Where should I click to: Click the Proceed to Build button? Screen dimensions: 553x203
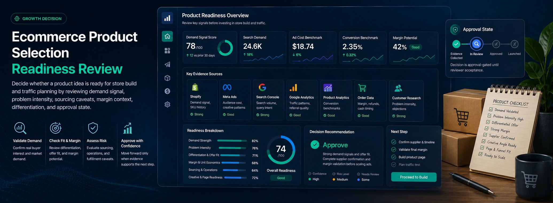(414, 177)
